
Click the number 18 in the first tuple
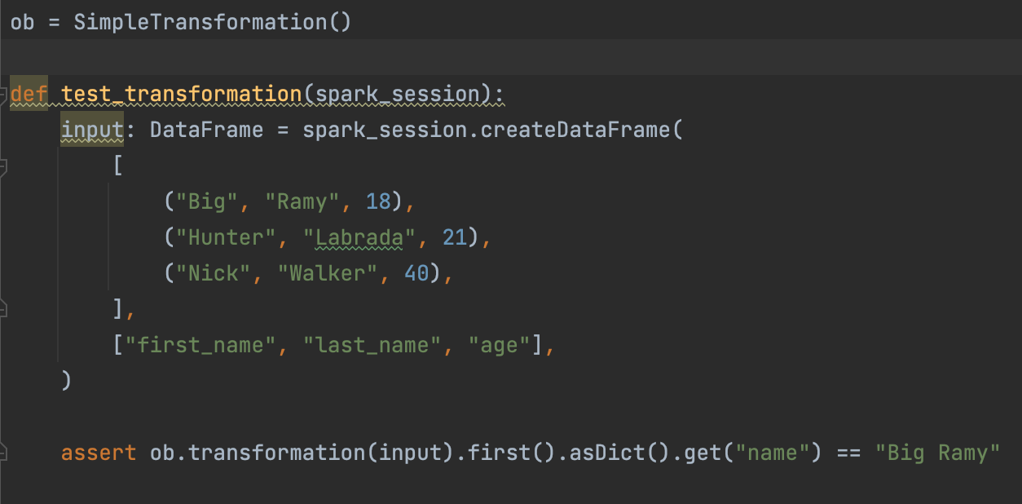pos(378,201)
